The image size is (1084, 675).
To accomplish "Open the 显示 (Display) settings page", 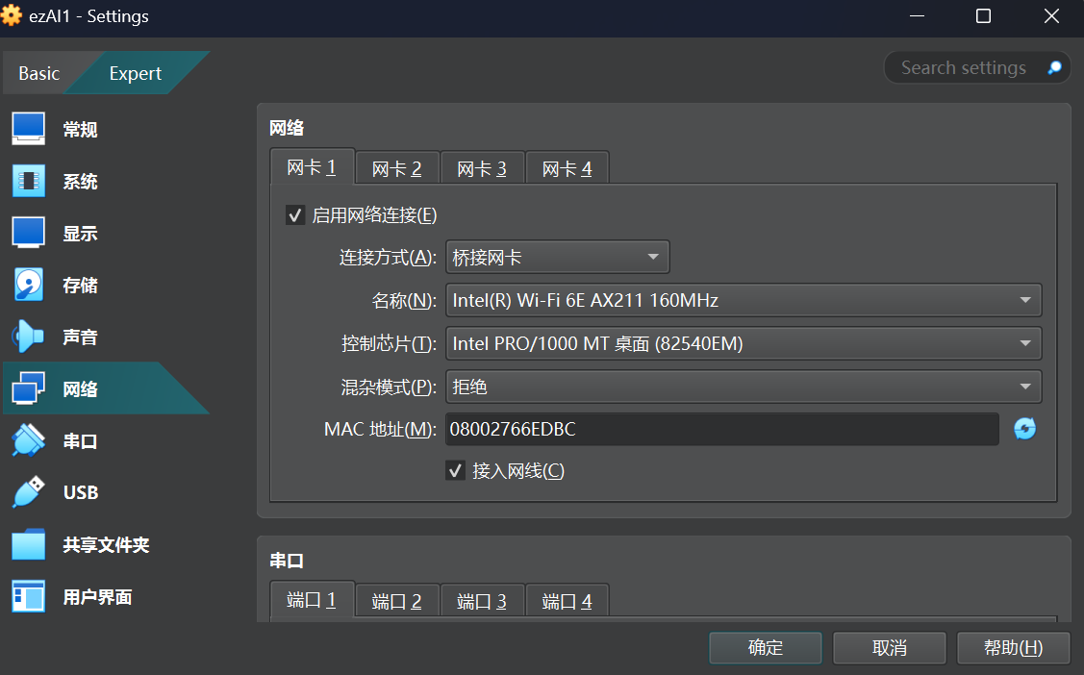I will tap(80, 232).
